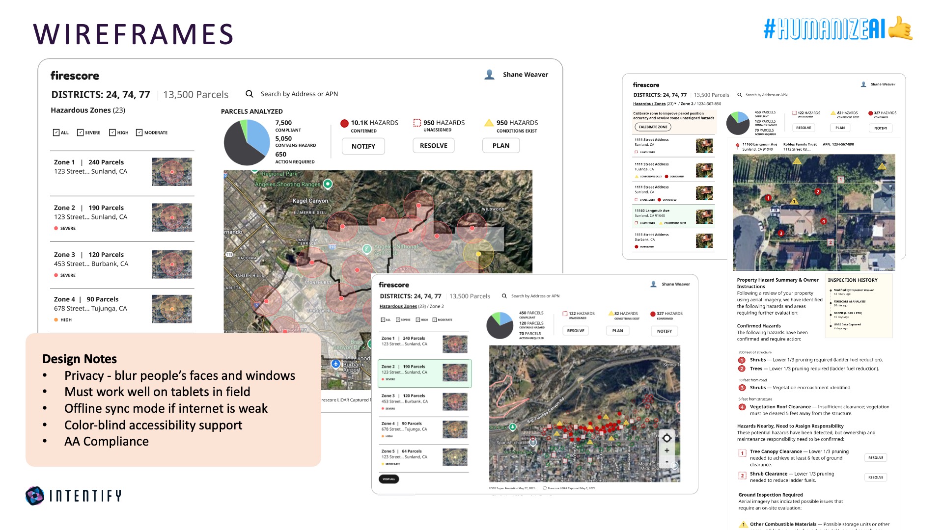
Task: Click the search magnifier in the large districts wireframe
Action: click(x=250, y=94)
